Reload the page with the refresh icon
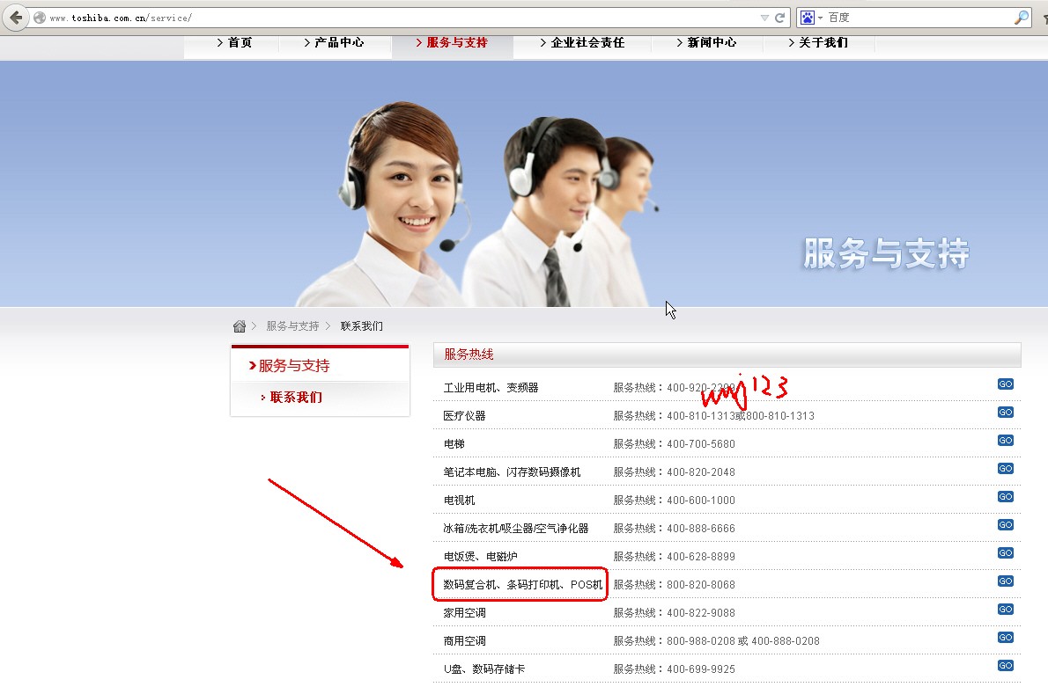 click(x=780, y=18)
